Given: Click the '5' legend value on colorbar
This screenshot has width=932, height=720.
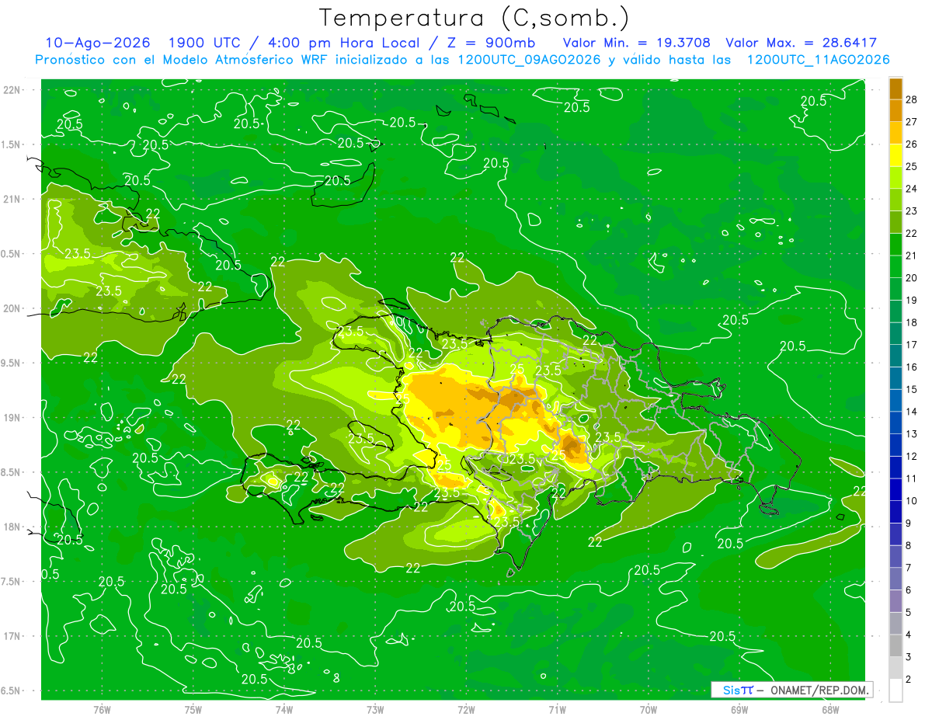Looking at the screenshot, I should point(909,612).
